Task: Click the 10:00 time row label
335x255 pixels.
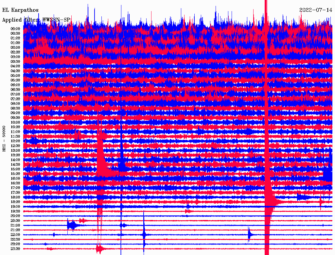Action: pos(15,122)
